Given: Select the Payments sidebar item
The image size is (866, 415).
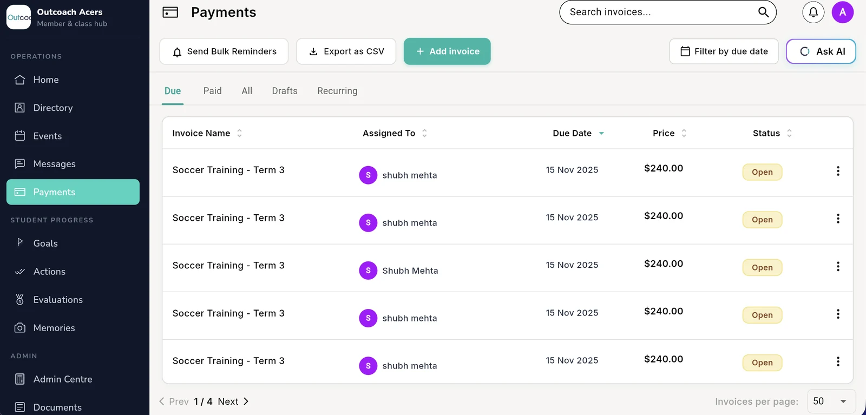Looking at the screenshot, I should (x=73, y=192).
